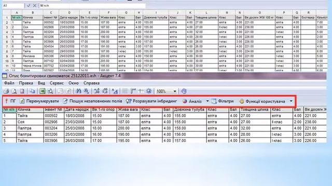Click inventory 003204 in lower table
Screen dimensions: 332x186
(53, 128)
